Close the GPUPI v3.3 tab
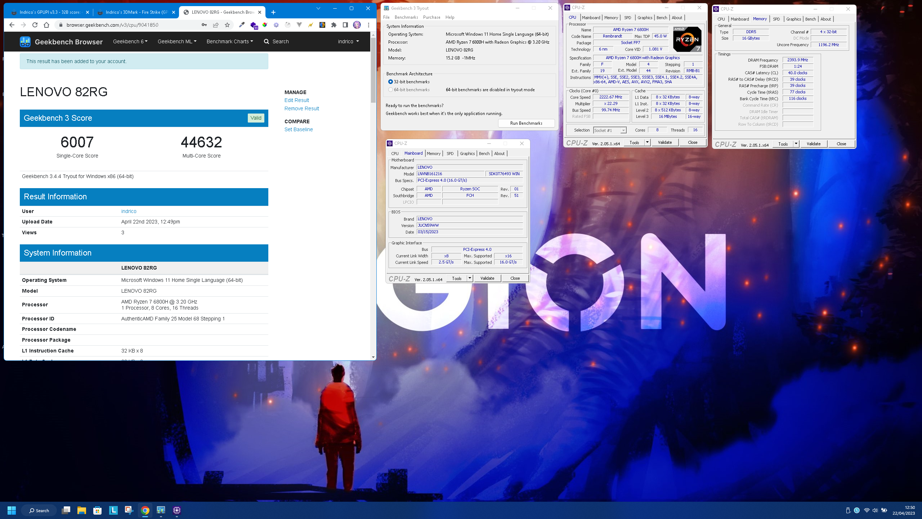Screen dimensions: 922x519 [88, 12]
